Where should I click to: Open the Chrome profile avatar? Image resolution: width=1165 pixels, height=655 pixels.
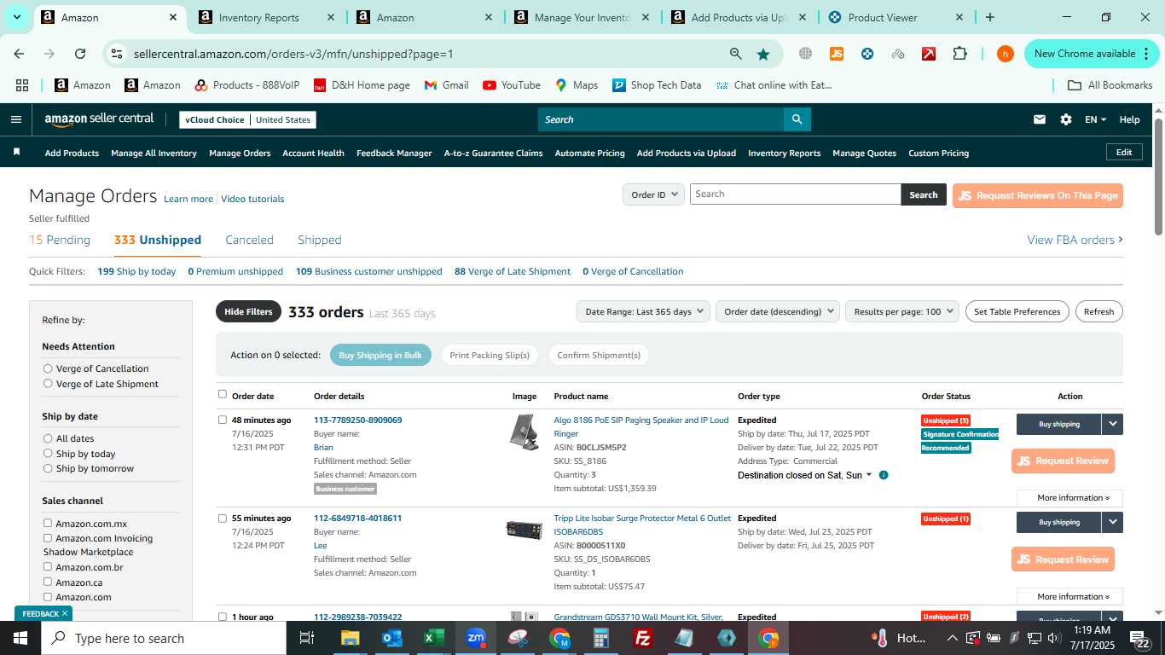point(1005,54)
